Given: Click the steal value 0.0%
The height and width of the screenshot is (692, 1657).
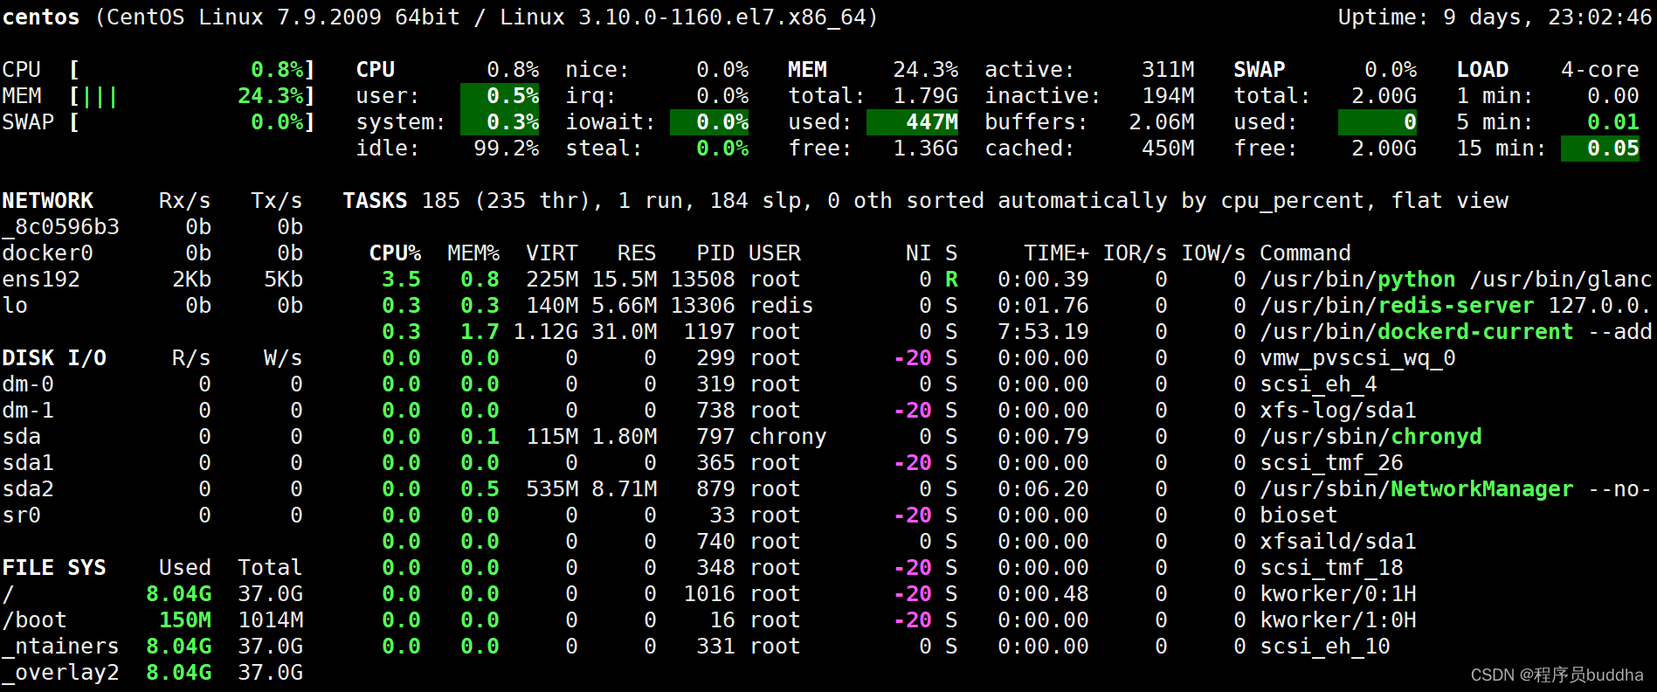Looking at the screenshot, I should tap(722, 149).
